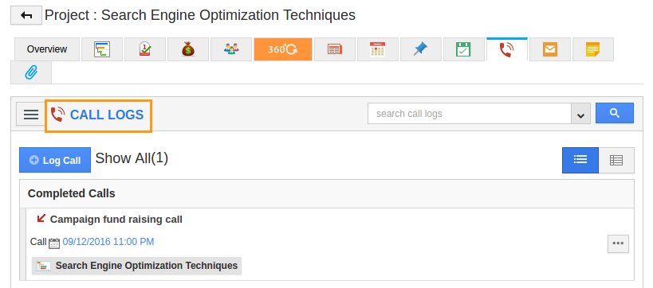Screen dimensions: 653x288
Task: Open the green calendar check tab icon
Action: (464, 49)
